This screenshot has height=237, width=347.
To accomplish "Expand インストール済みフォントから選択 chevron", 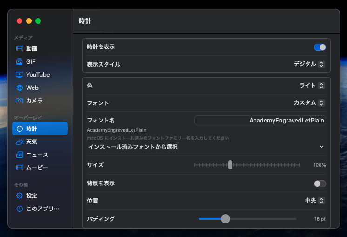I will [321, 147].
